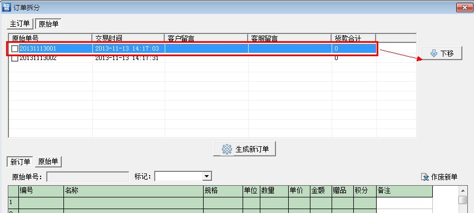Image resolution: width=474 pixels, height=213 pixels.
Task: Close the 订单拆分 window
Action: pyautogui.click(x=465, y=8)
